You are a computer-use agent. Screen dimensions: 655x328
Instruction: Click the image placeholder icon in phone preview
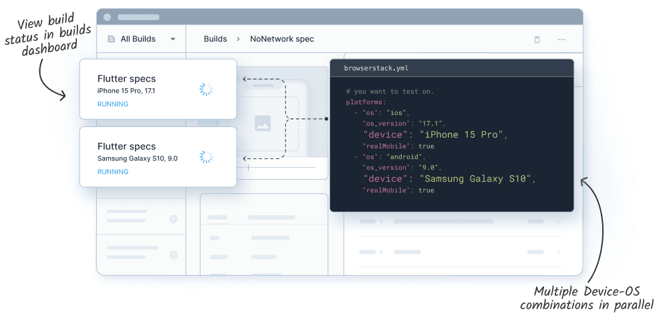pyautogui.click(x=263, y=124)
